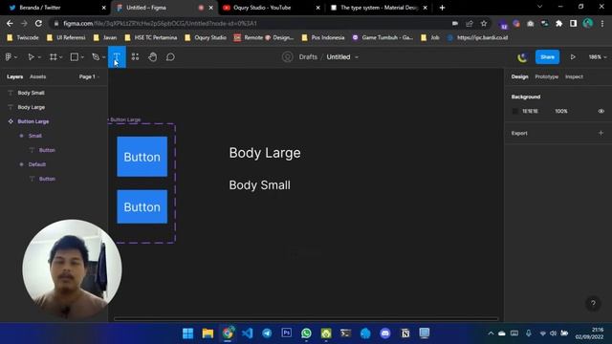Switch to the Design tab

click(519, 76)
